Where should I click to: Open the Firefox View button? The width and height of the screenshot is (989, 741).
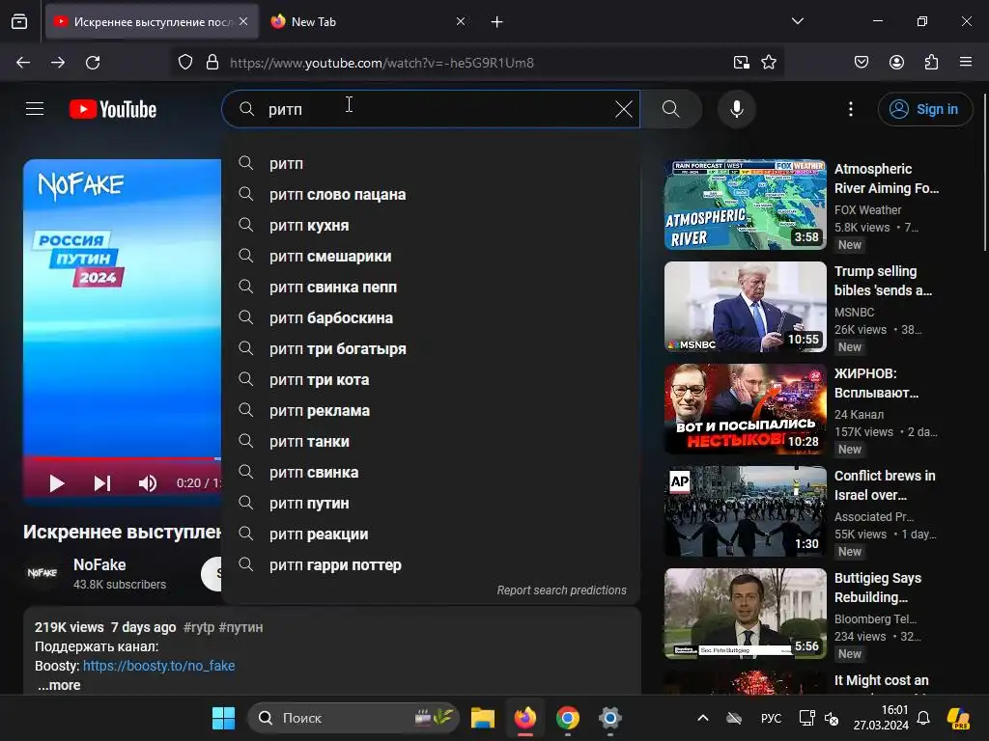[19, 21]
